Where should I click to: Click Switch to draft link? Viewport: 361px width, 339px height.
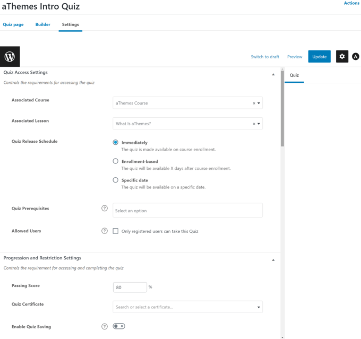click(265, 57)
